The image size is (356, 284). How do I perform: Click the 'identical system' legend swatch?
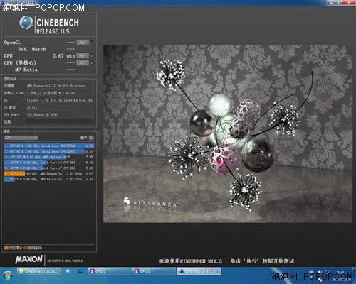click(x=26, y=248)
